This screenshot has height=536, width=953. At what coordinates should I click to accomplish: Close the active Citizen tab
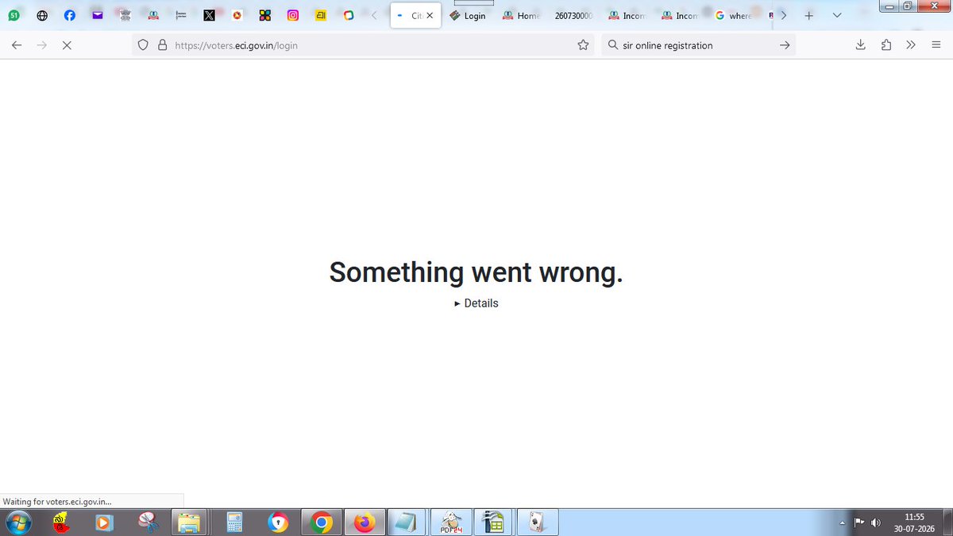pos(430,16)
